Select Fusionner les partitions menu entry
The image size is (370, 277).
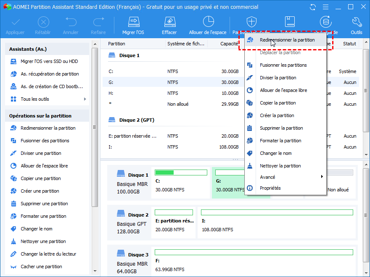(283, 65)
